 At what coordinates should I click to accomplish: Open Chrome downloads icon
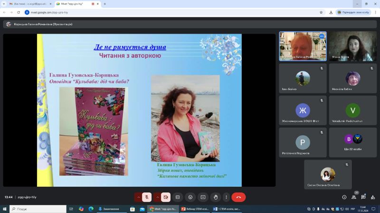click(x=331, y=12)
